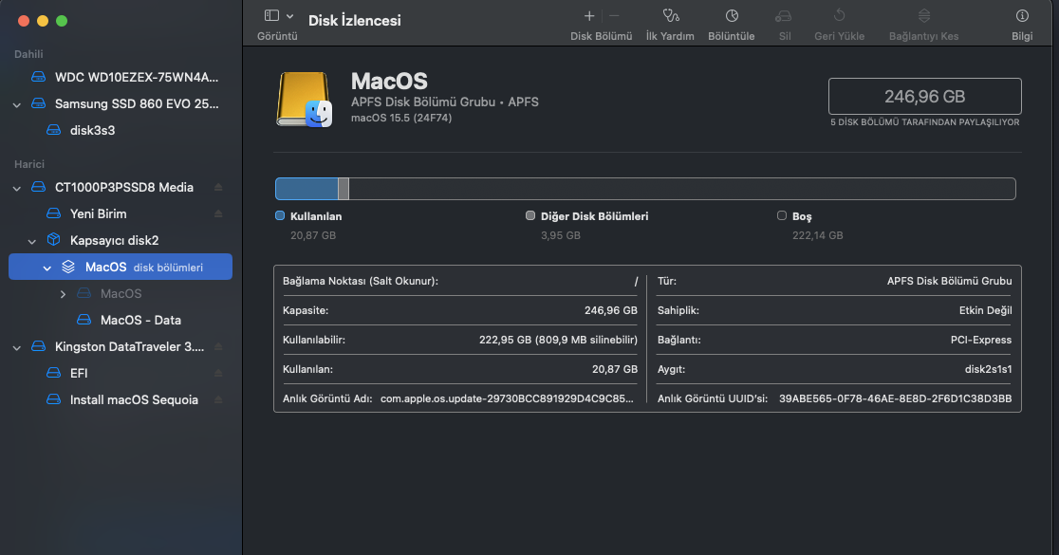Image resolution: width=1059 pixels, height=555 pixels.
Task: Click the Bölüntüle partition icon
Action: [x=732, y=16]
